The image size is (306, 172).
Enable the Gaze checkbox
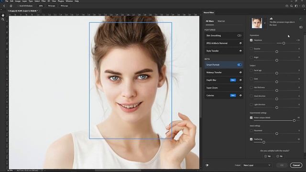(x=251, y=79)
